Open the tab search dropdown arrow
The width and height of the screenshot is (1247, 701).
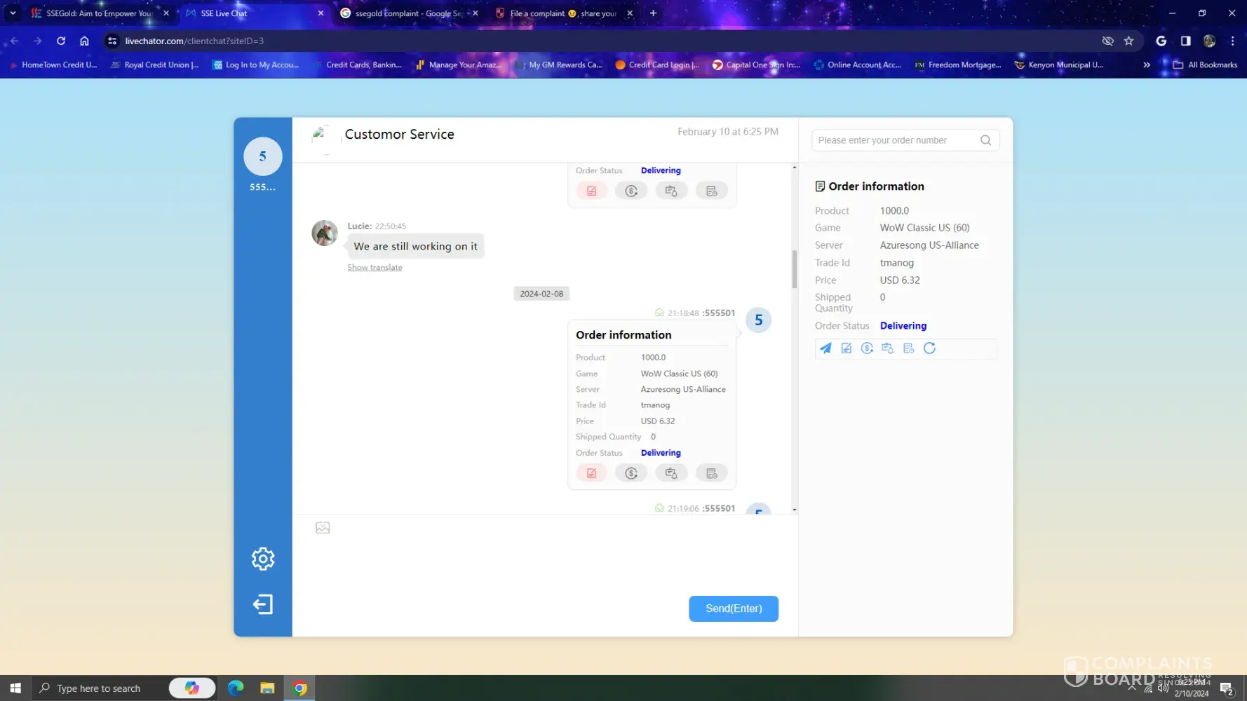pos(13,13)
